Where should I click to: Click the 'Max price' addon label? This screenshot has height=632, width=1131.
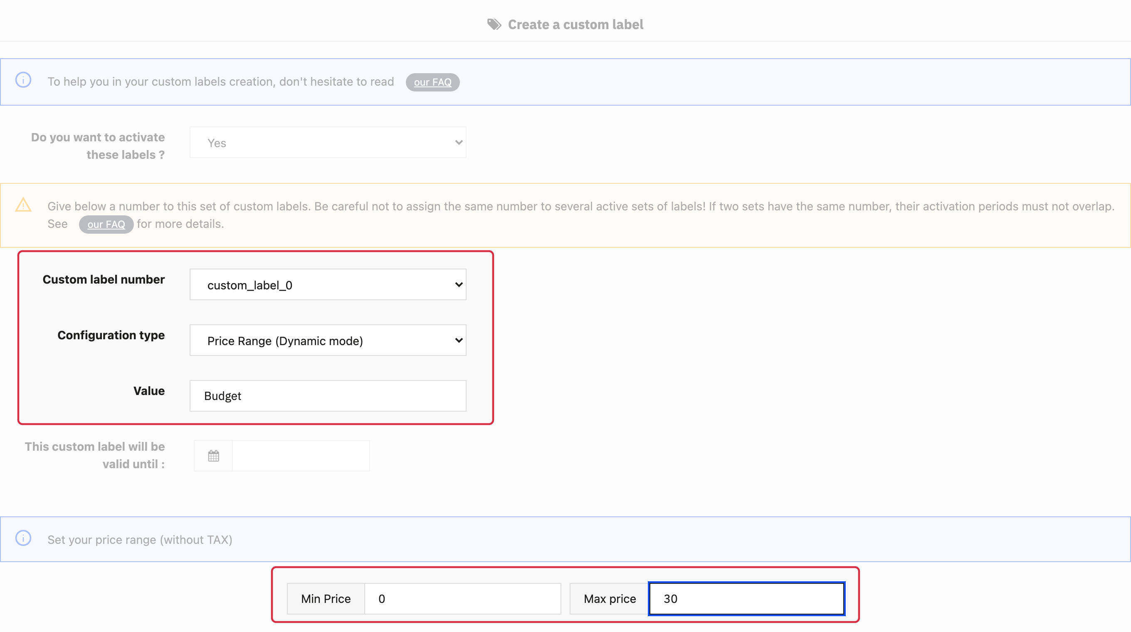(x=610, y=599)
